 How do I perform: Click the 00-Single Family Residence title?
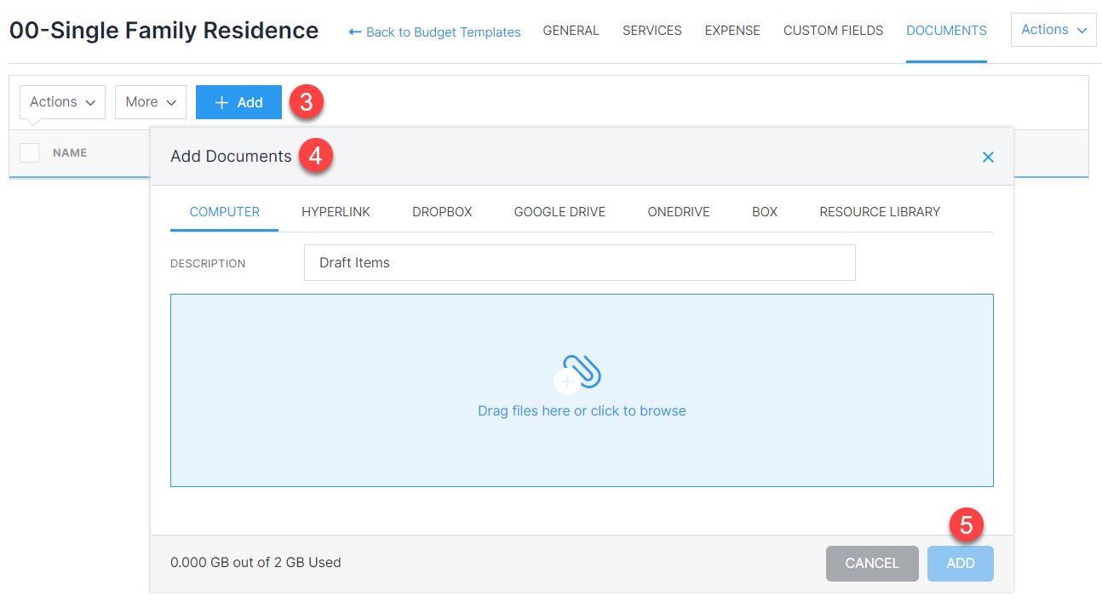164,31
